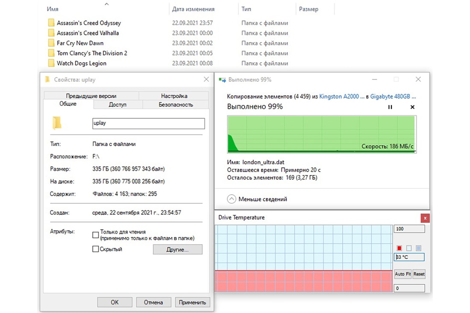This screenshot has height=313, width=470.
Task: Confirm properties with OK button
Action: tap(115, 302)
